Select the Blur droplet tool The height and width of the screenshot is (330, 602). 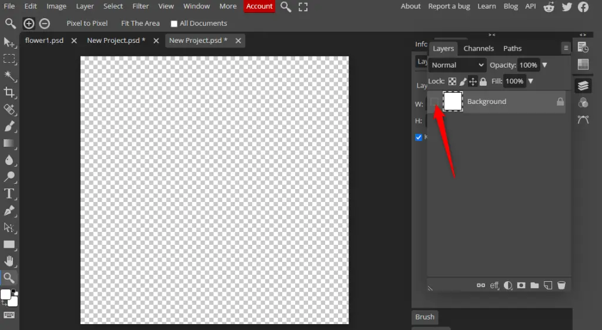(x=9, y=160)
